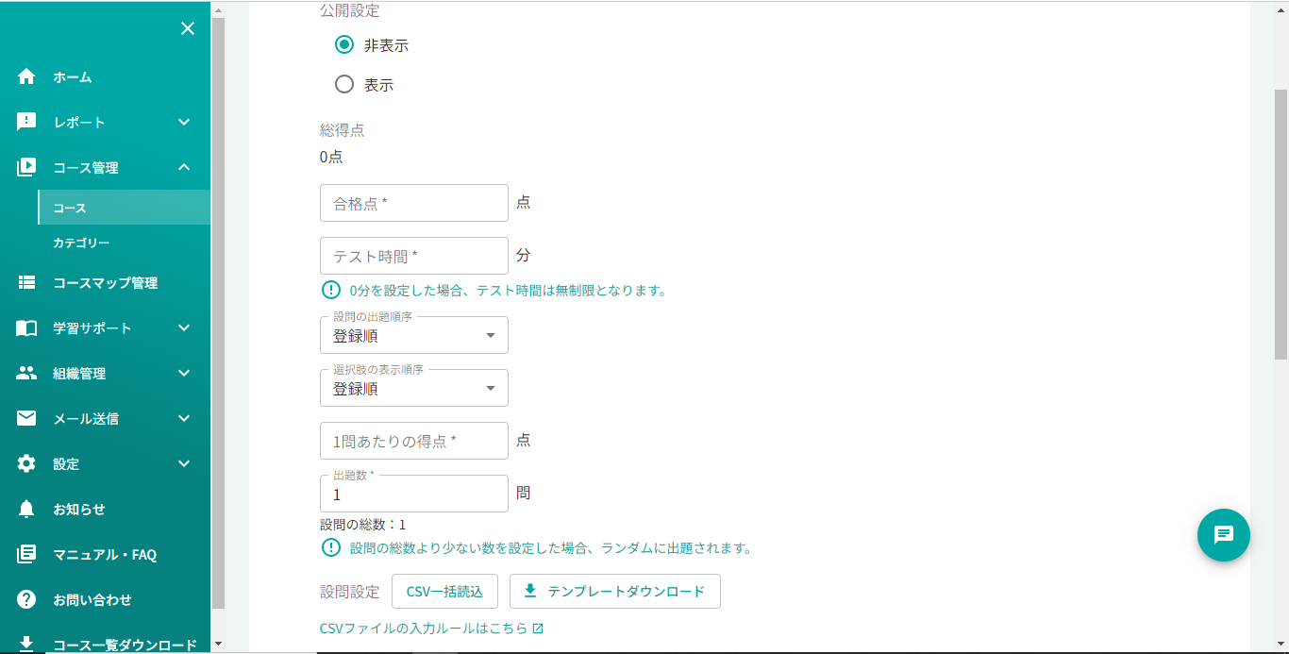The width and height of the screenshot is (1289, 654).
Task: Click the sidebar vertical scrollbar
Action: (218, 311)
